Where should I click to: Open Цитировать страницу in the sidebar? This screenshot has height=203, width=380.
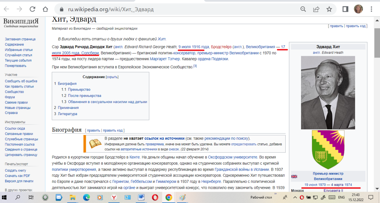[x=21, y=155]
